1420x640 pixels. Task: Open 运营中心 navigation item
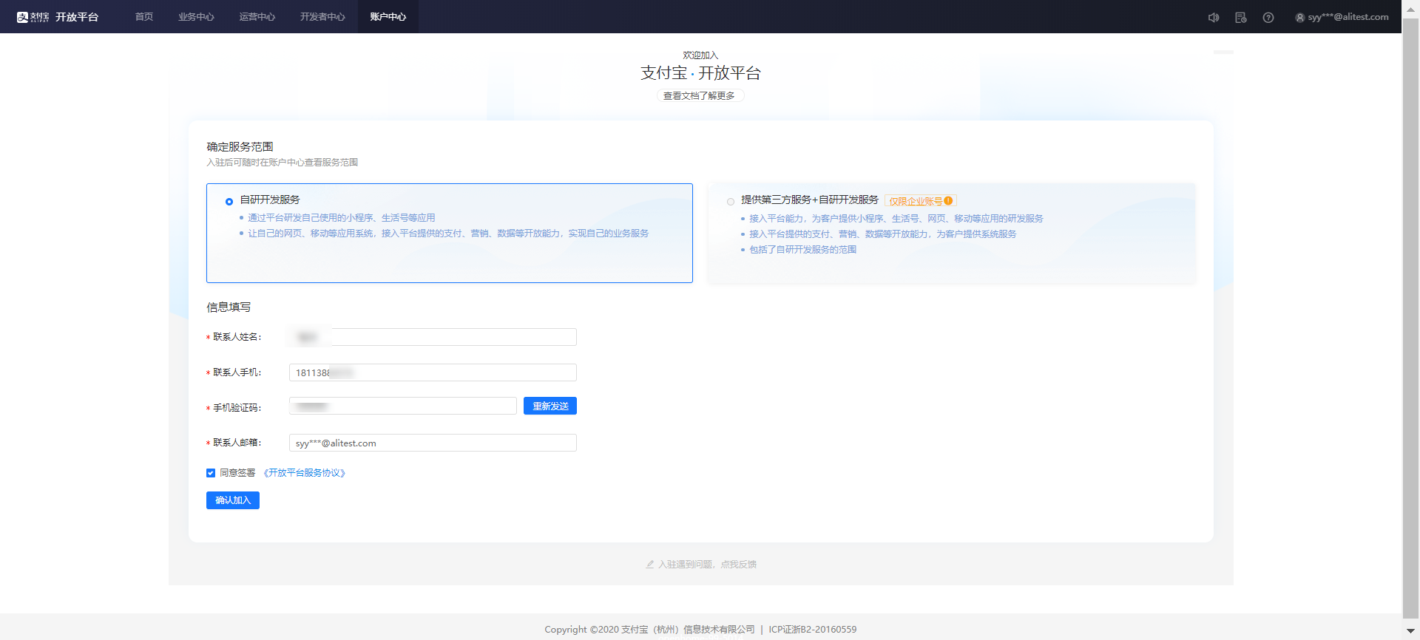(257, 17)
